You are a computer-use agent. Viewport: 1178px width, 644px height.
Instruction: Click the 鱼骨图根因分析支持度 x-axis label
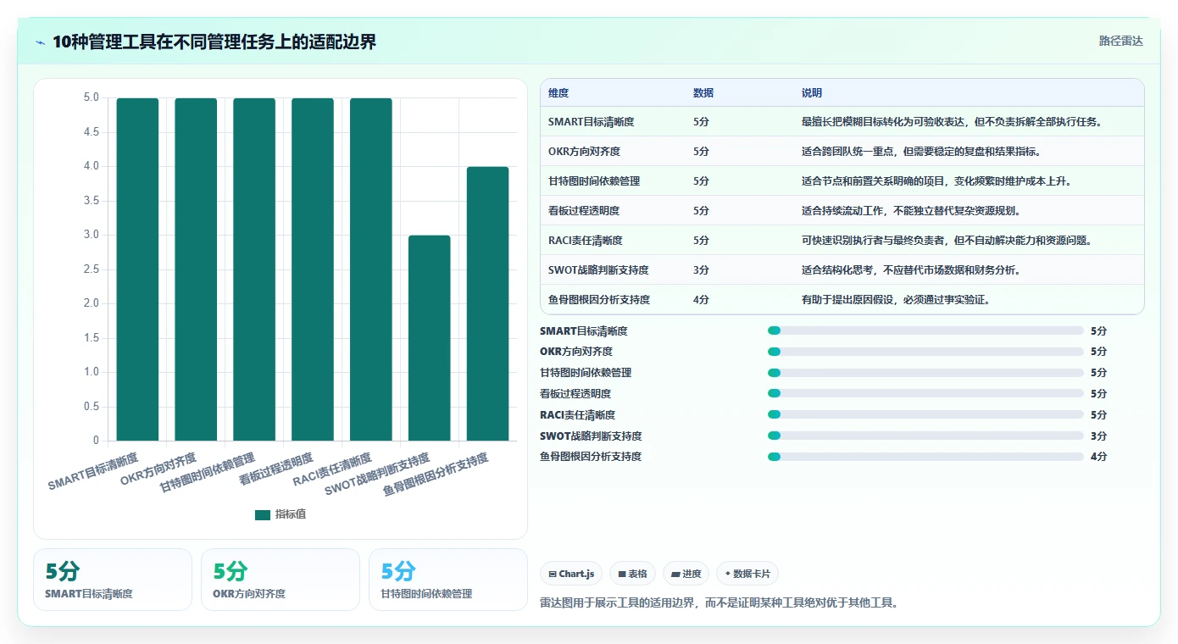tap(436, 475)
